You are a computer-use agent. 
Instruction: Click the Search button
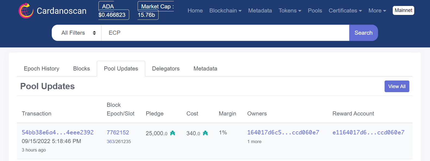click(x=363, y=33)
